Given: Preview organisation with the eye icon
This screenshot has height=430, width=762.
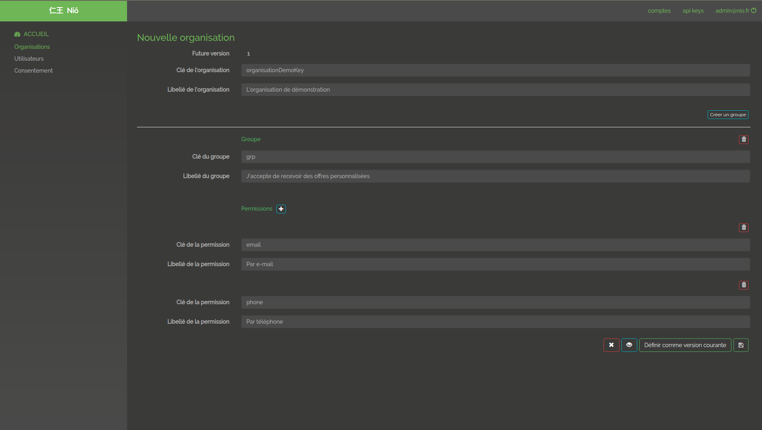Looking at the screenshot, I should [629, 345].
